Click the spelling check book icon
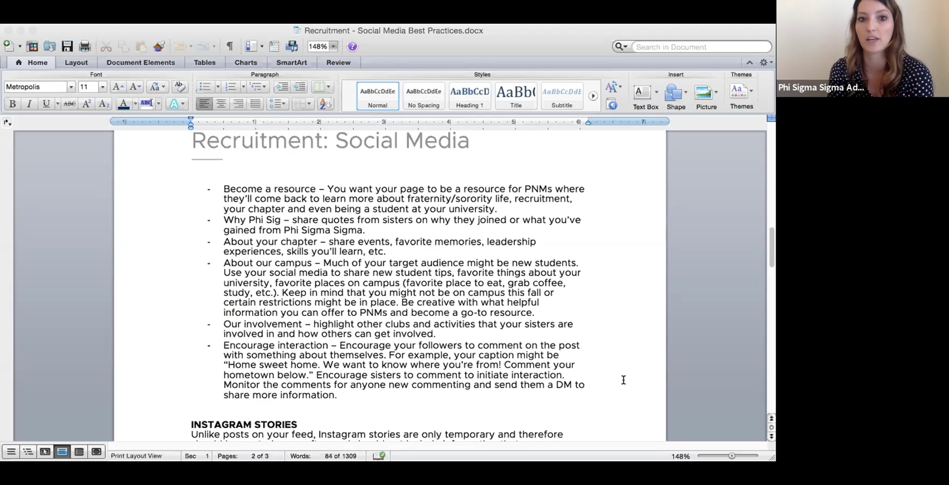This screenshot has width=949, height=485. point(379,456)
